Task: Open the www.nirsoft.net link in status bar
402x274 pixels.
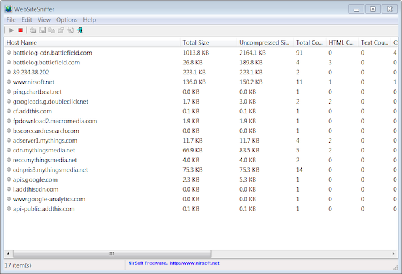Action: click(x=195, y=263)
